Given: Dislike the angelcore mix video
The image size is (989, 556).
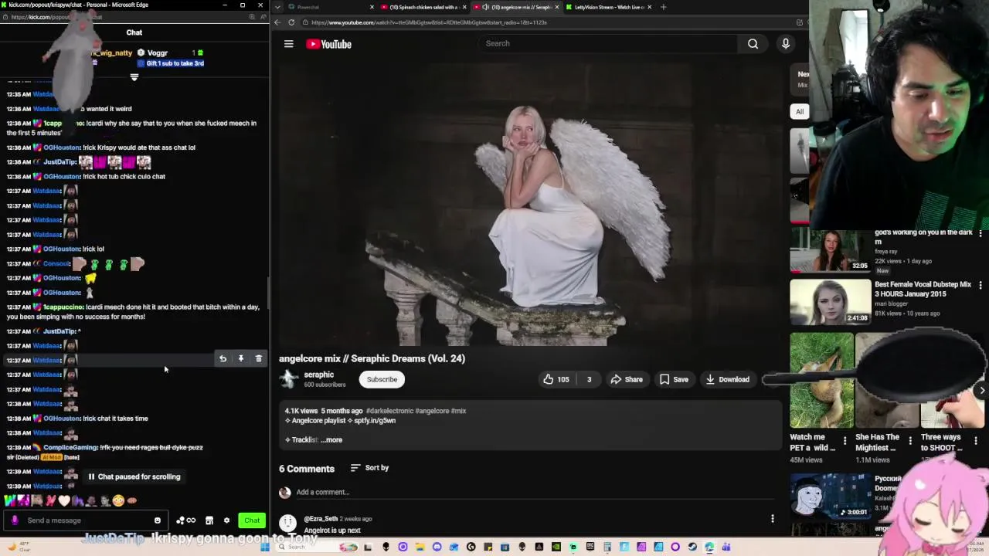Looking at the screenshot, I should tap(589, 379).
